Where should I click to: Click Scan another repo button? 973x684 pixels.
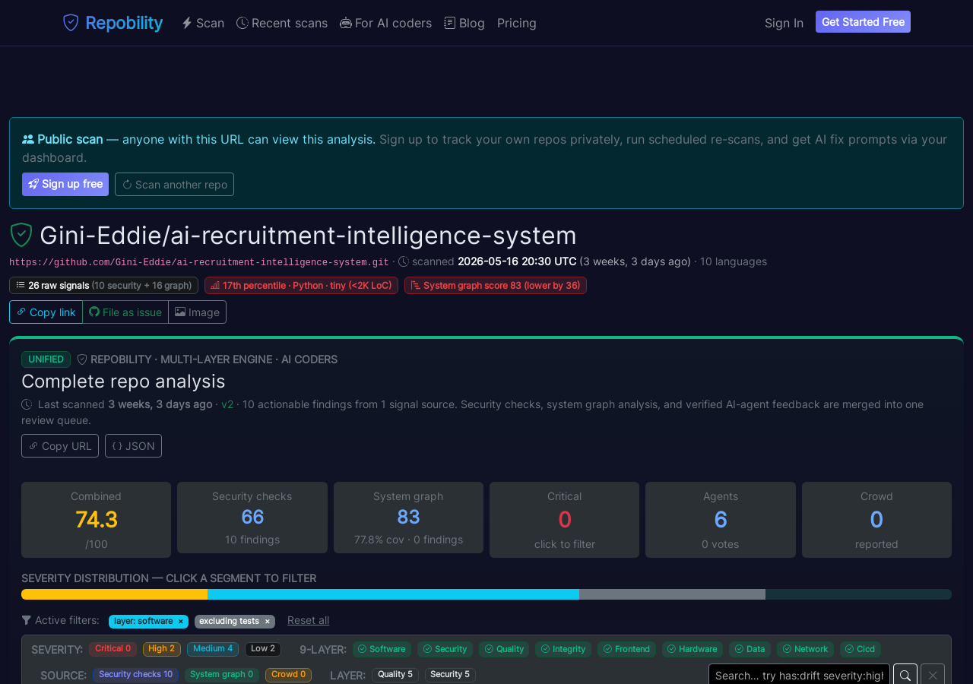click(x=174, y=184)
